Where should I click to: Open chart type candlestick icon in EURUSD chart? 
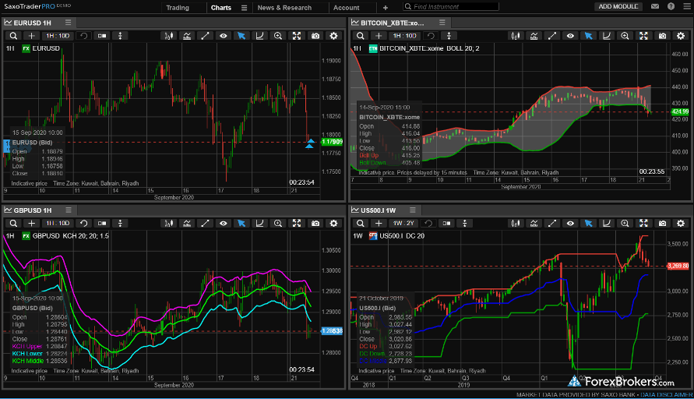point(168,36)
